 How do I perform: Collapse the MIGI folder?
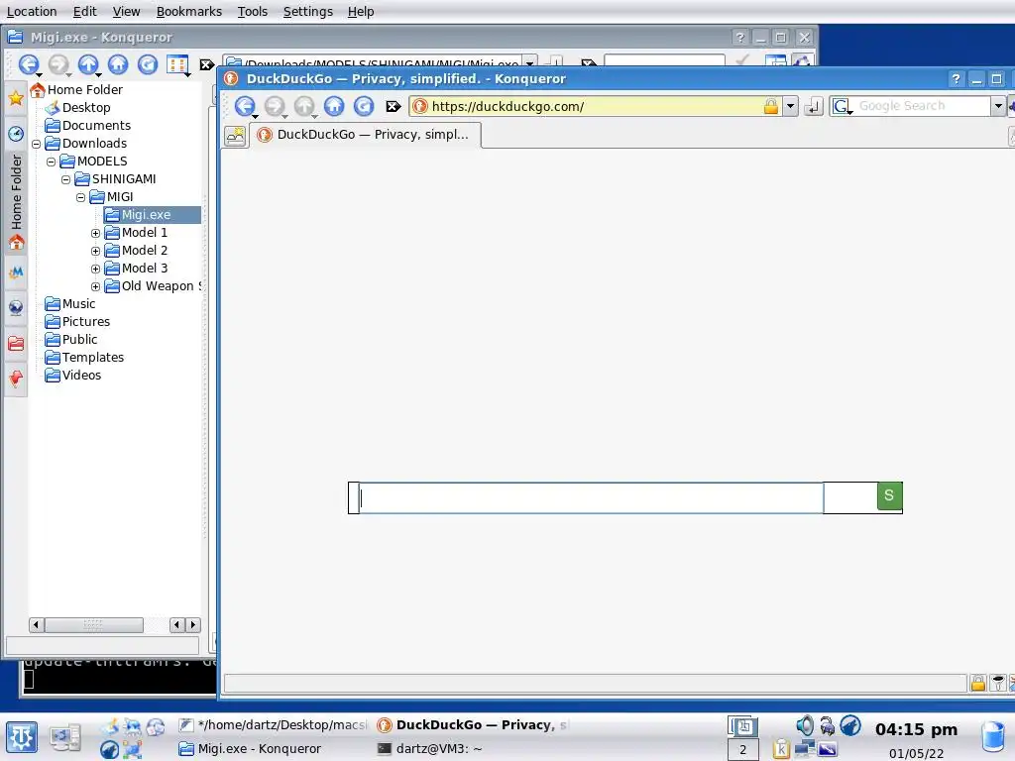pyautogui.click(x=81, y=197)
